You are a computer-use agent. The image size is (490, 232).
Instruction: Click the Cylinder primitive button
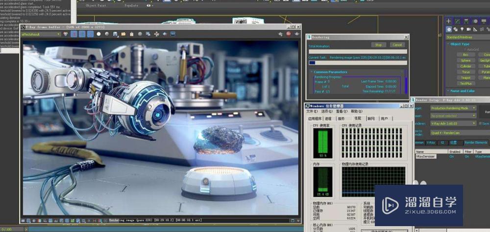coord(466,66)
